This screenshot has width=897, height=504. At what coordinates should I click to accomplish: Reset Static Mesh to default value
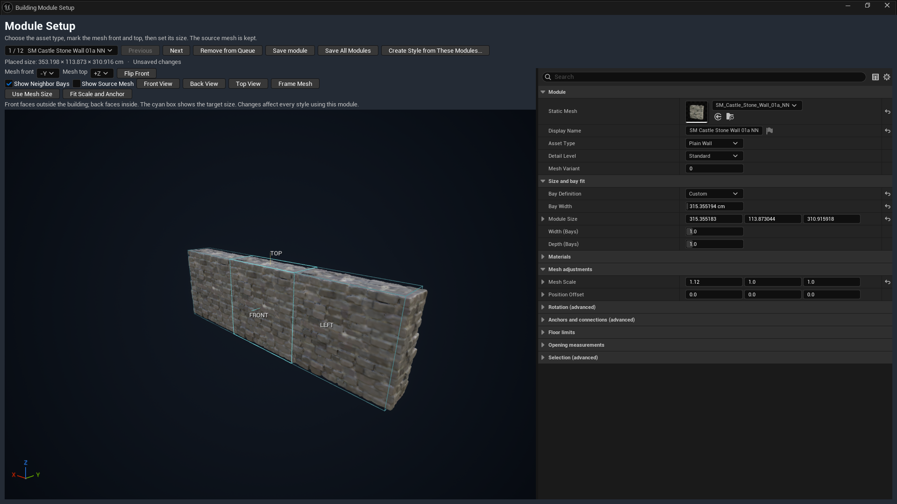pyautogui.click(x=887, y=112)
